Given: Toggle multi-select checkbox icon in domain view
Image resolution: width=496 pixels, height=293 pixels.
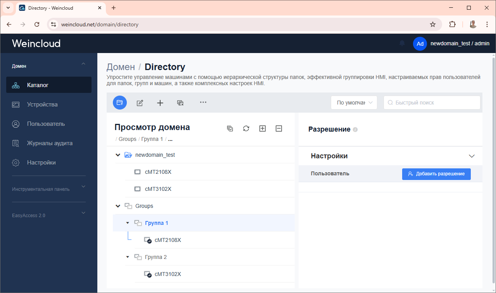Looking at the screenshot, I should tap(230, 129).
